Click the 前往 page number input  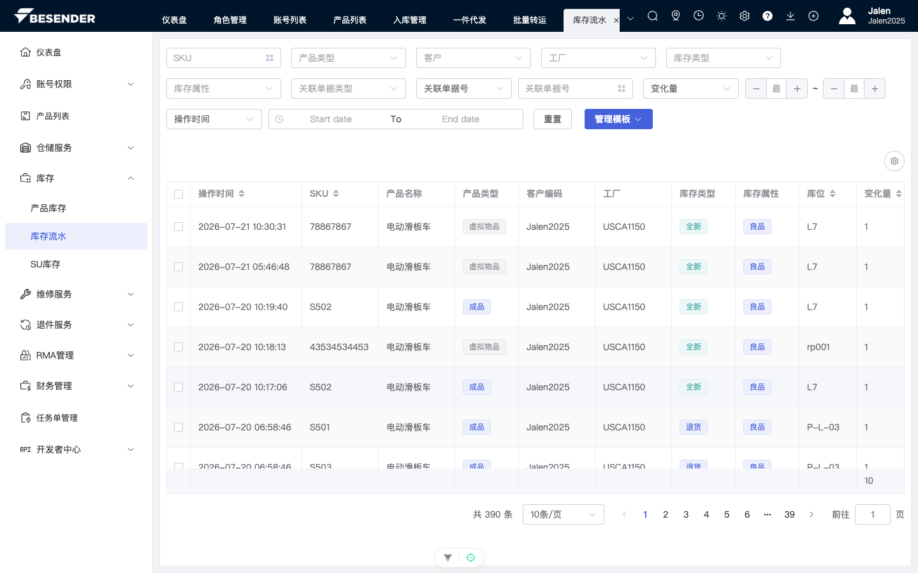point(873,514)
